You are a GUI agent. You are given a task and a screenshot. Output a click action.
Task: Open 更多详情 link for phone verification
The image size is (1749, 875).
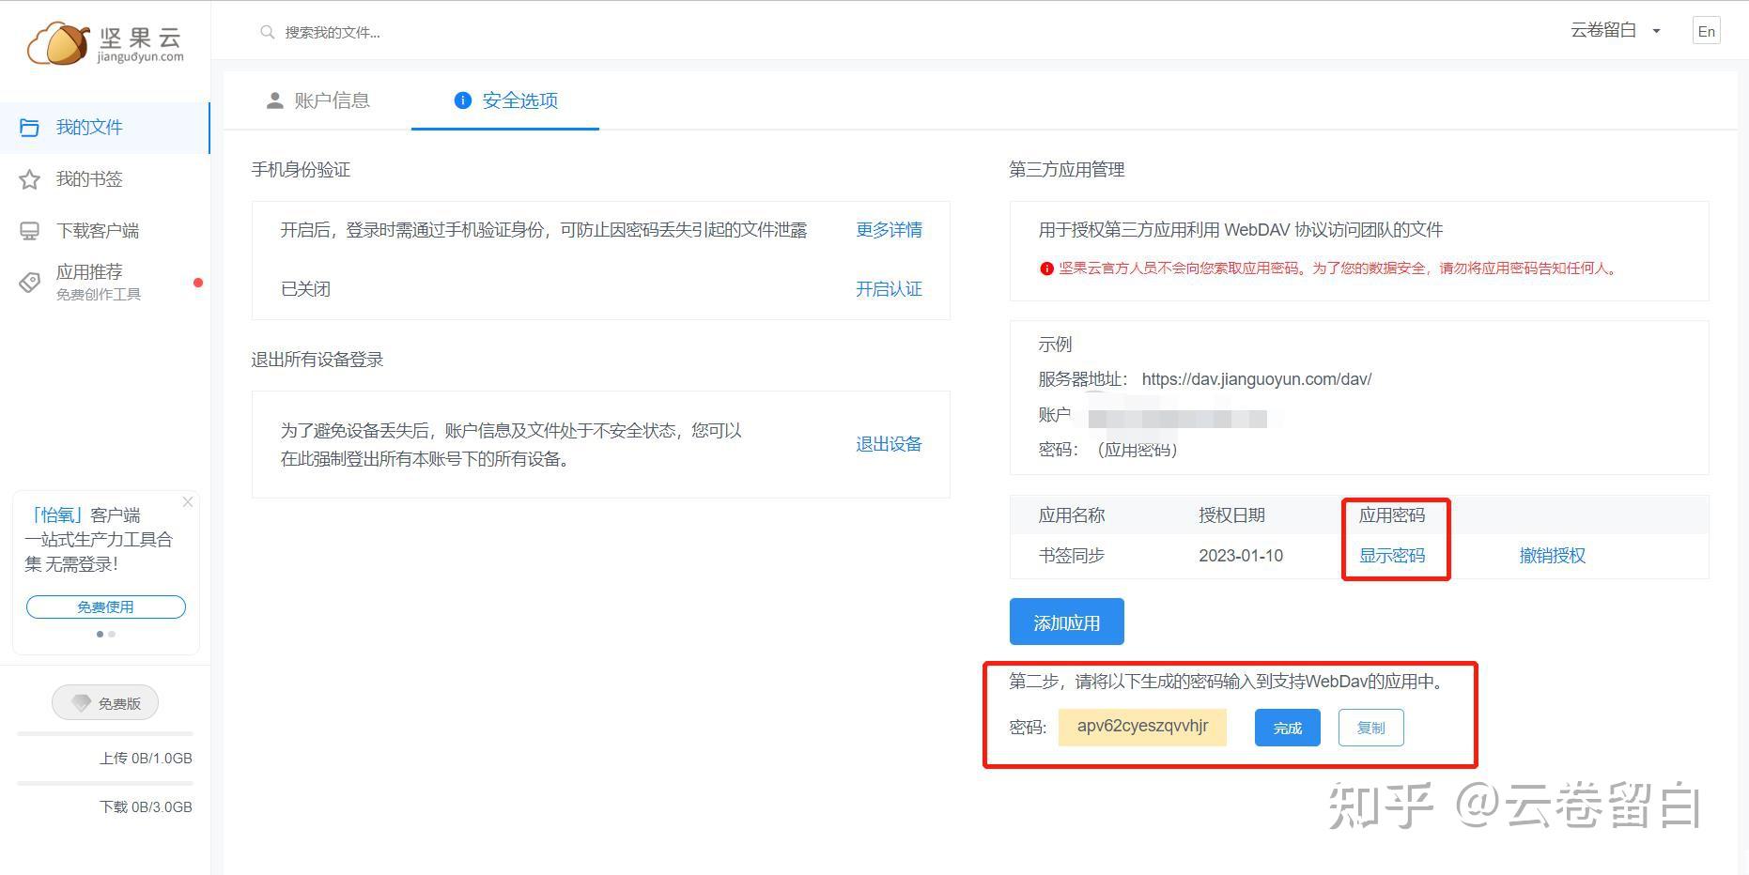(x=889, y=230)
